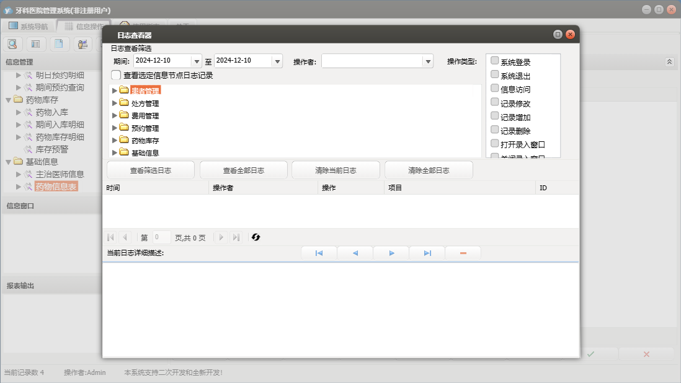Screen dimensions: 681x383
Task: Open the 操作者 dropdown list
Action: coord(427,61)
